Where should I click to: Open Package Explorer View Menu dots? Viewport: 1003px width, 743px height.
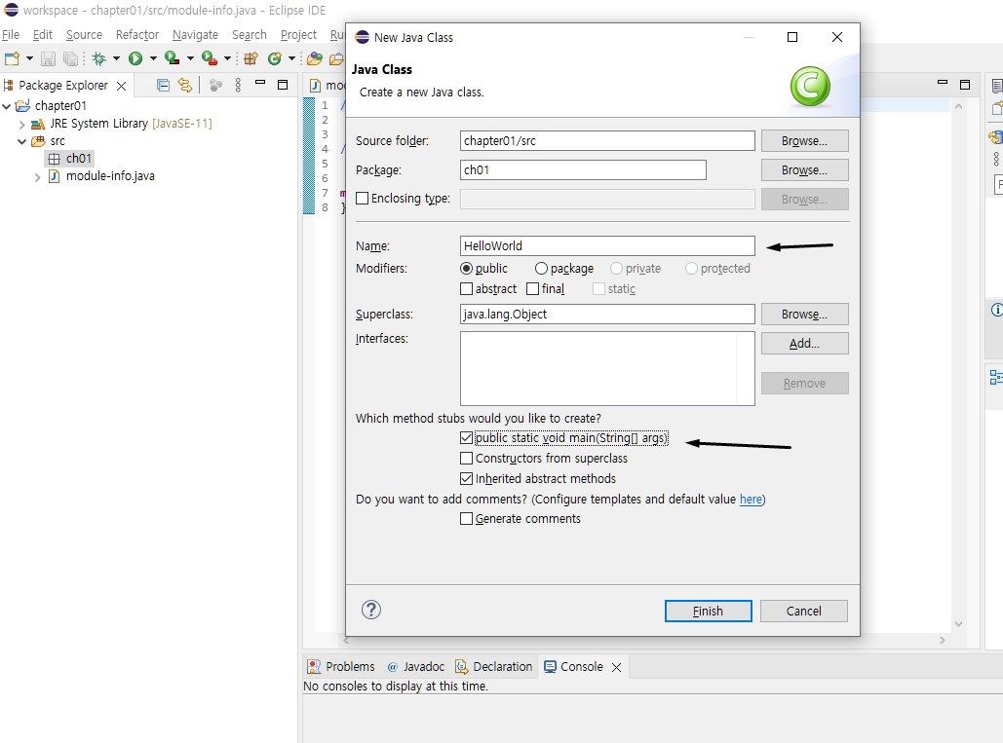pos(238,85)
